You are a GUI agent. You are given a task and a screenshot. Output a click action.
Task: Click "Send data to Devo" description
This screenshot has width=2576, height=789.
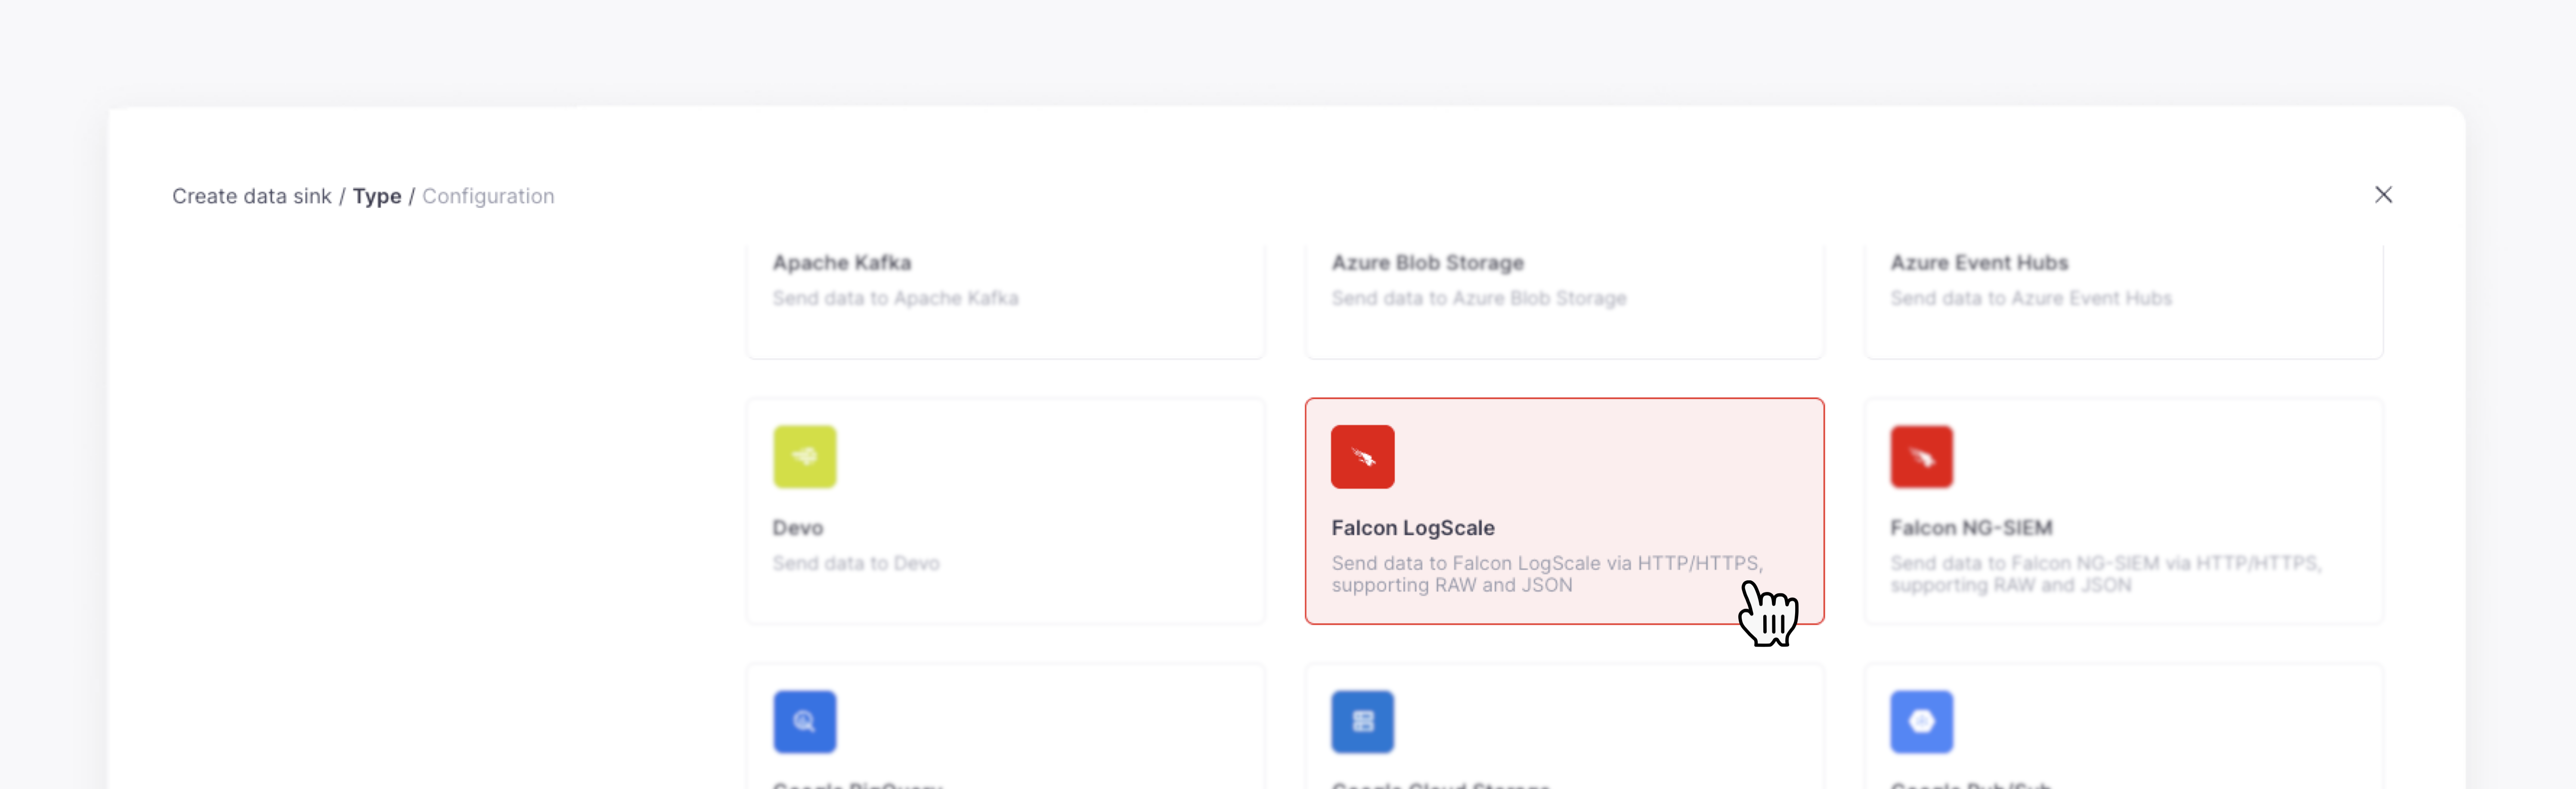tap(855, 563)
